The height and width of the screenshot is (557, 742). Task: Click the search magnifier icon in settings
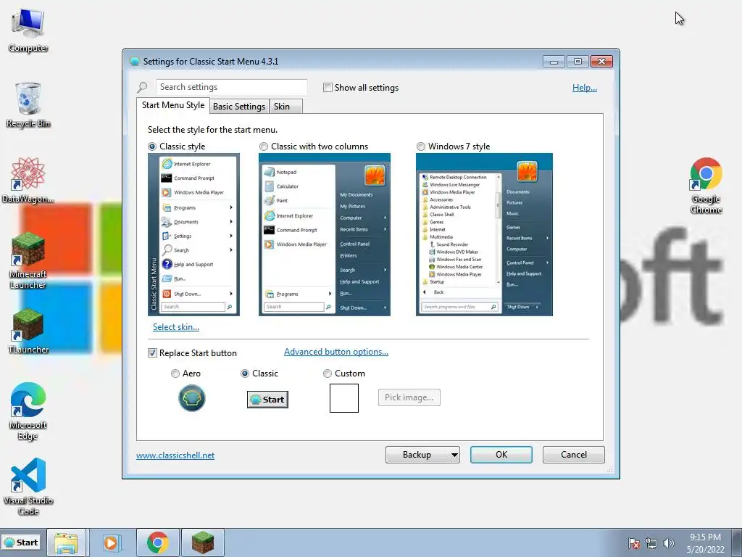pyautogui.click(x=143, y=88)
